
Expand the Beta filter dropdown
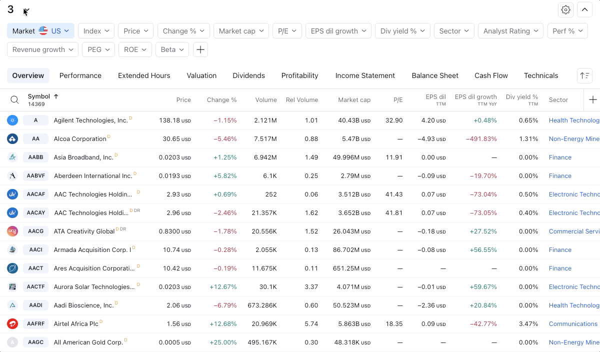(x=172, y=49)
